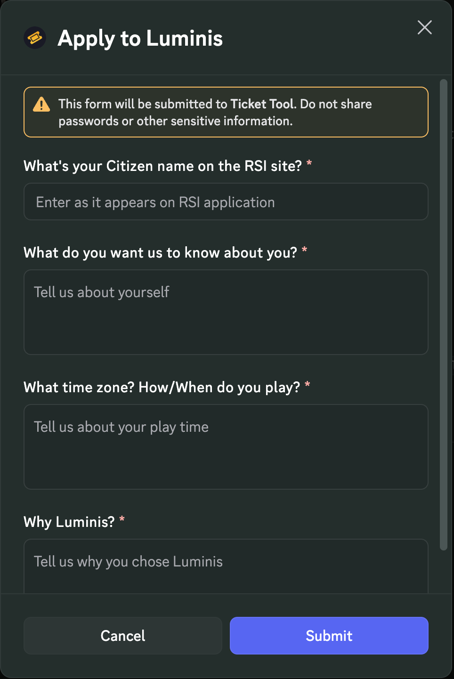Image resolution: width=454 pixels, height=679 pixels.
Task: Close the Apply to Luminis dialog
Action: click(424, 27)
